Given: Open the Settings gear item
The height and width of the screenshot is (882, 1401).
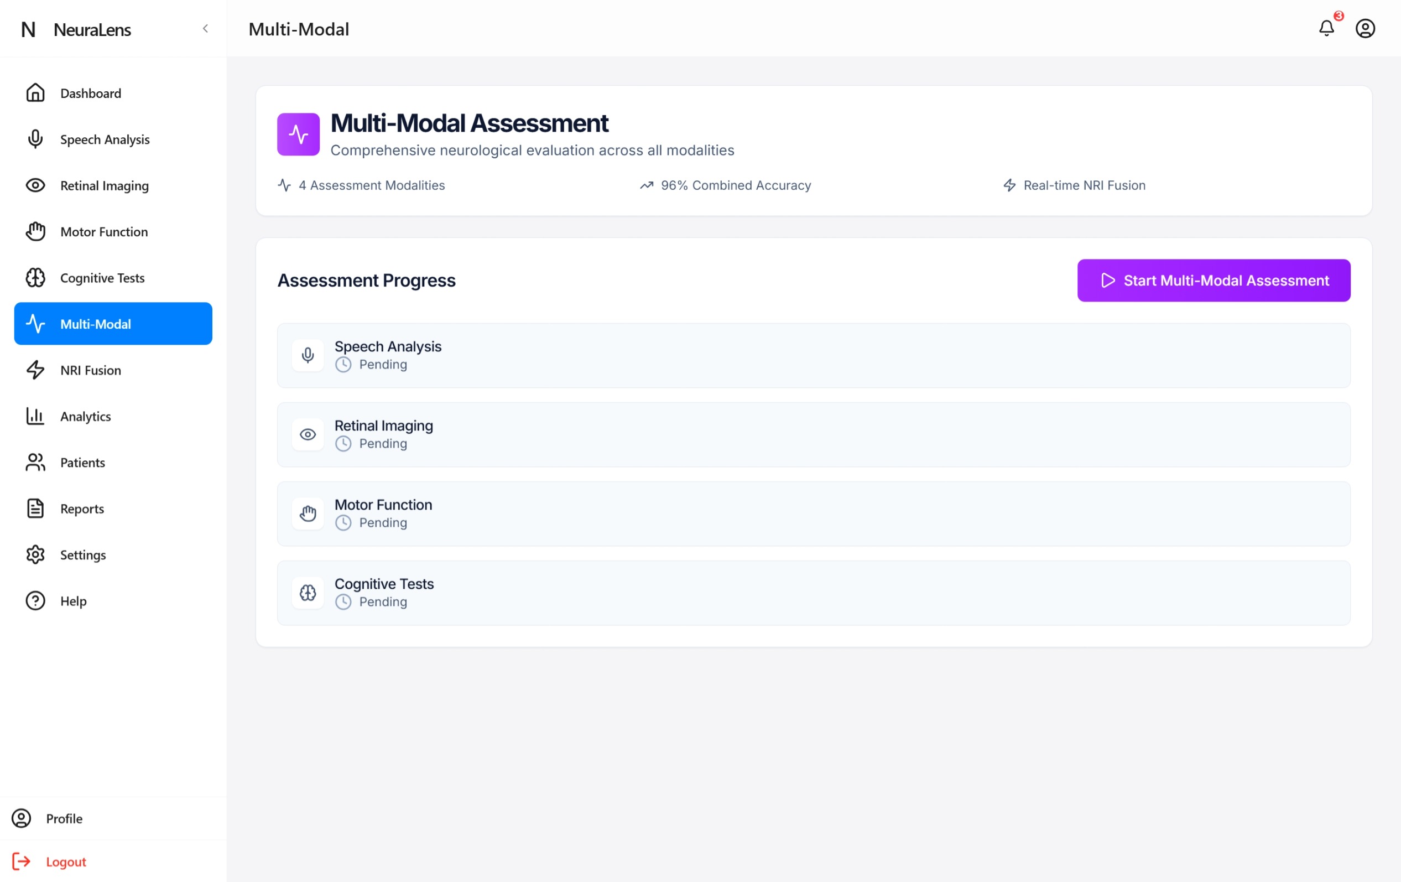Looking at the screenshot, I should 82,555.
